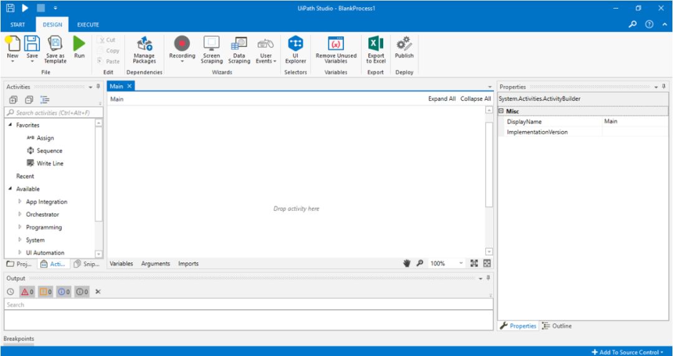Switch to EXECUTE ribbon tab

[88, 24]
